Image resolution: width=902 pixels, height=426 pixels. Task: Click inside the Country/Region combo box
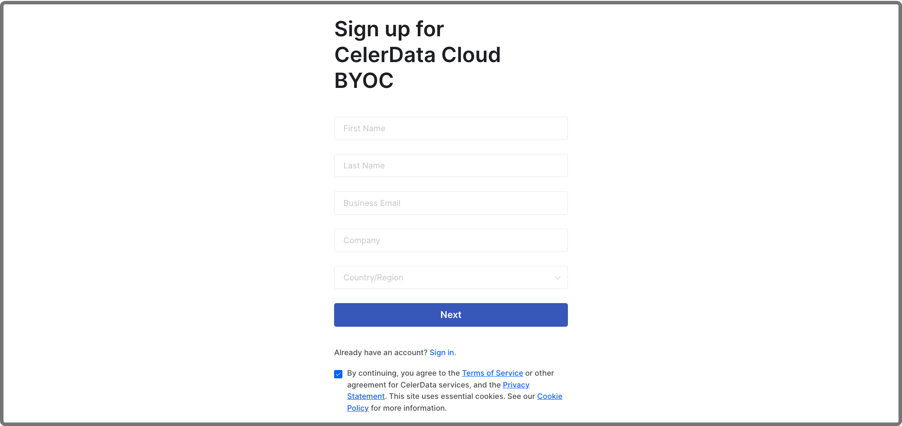[451, 277]
